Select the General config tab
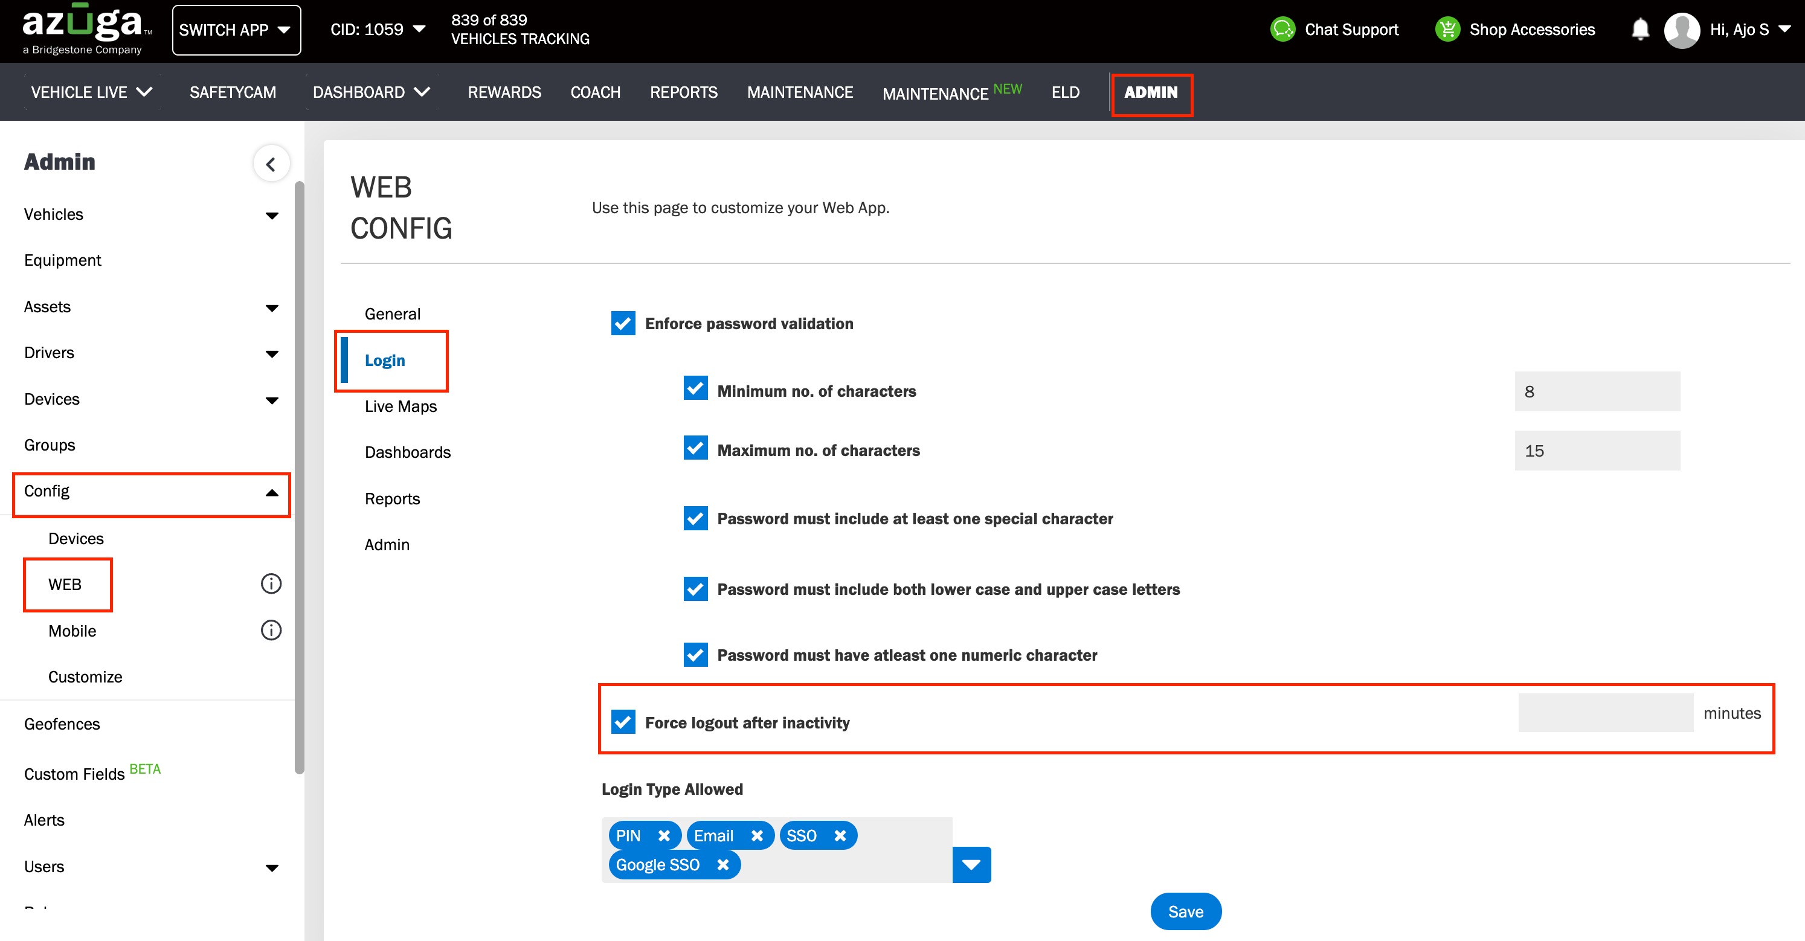 393,313
